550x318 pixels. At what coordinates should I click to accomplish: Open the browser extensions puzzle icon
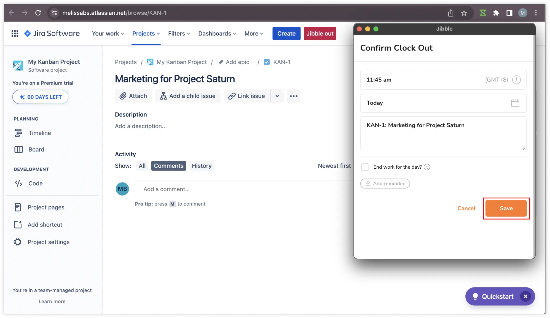(x=496, y=13)
